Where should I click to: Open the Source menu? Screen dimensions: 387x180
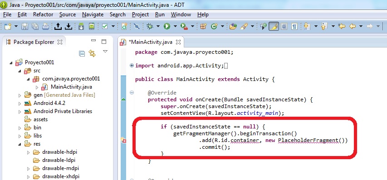[68, 14]
